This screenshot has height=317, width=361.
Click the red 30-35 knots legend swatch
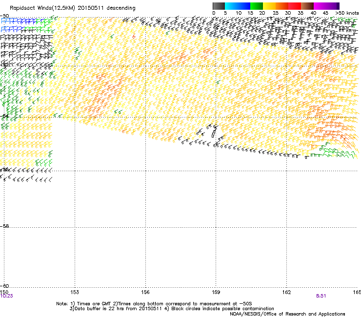pyautogui.click(x=295, y=6)
